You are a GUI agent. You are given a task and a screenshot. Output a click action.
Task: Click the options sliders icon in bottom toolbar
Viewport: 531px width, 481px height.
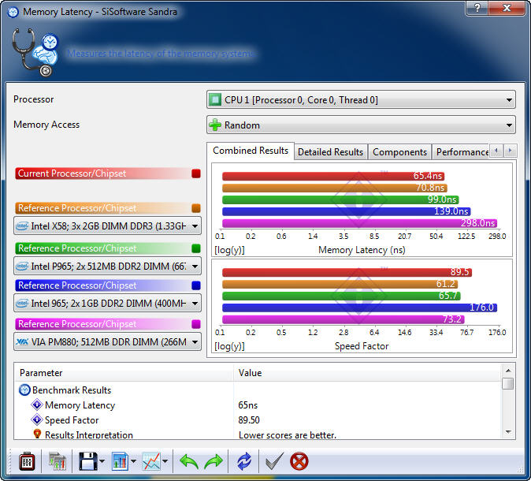[27, 461]
